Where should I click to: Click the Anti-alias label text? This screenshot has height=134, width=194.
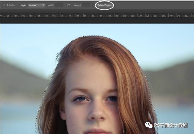11,5
